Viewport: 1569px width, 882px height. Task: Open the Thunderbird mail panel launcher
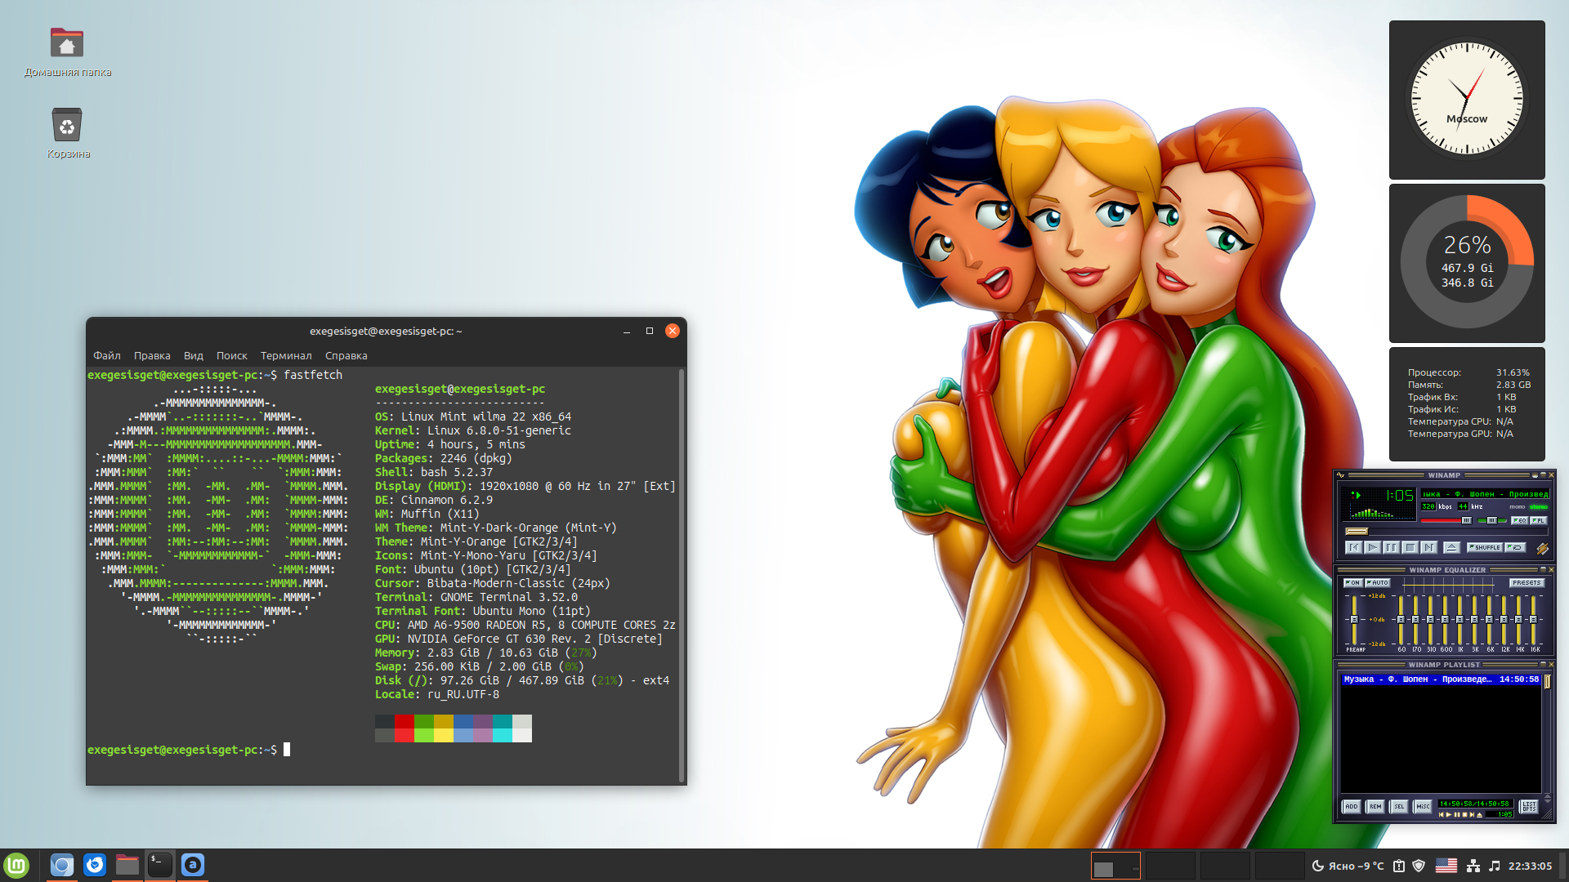click(x=95, y=865)
